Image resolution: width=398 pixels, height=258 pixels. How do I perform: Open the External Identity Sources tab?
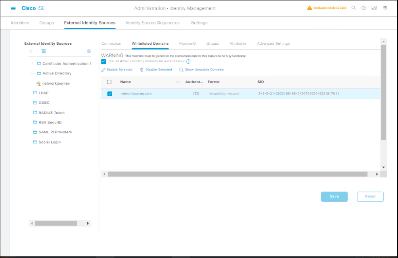[x=90, y=23]
